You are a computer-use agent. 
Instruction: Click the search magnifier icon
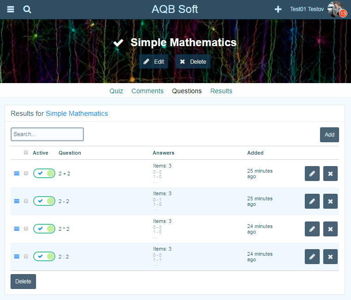click(27, 9)
